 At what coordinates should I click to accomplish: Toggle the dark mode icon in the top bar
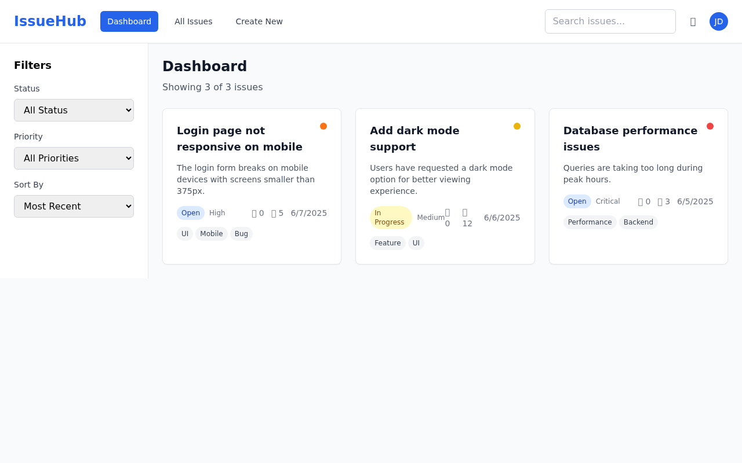pos(693,21)
